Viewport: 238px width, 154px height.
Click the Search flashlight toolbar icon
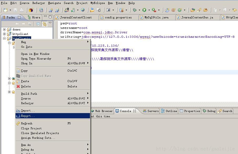pyautogui.click(x=199, y=10)
